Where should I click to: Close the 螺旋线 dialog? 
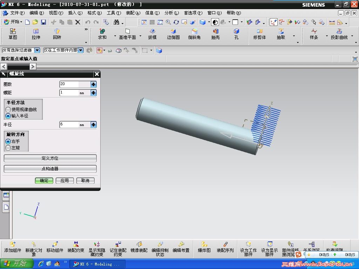[97, 74]
